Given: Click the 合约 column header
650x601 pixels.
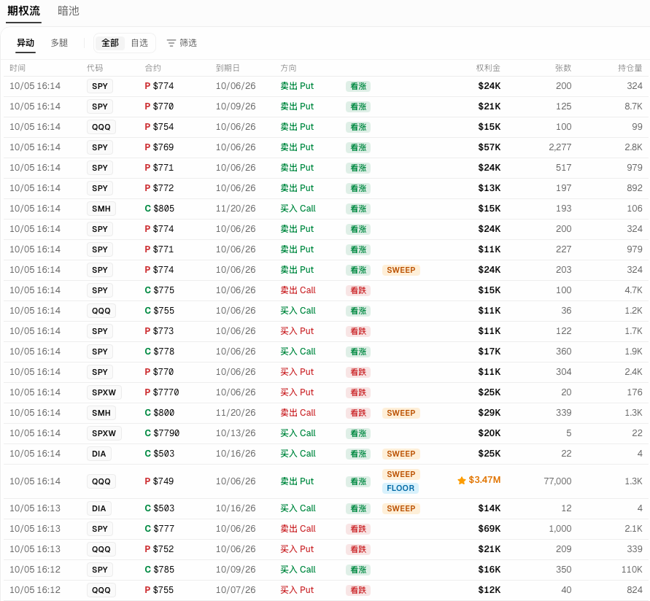Looking at the screenshot, I should point(153,68).
